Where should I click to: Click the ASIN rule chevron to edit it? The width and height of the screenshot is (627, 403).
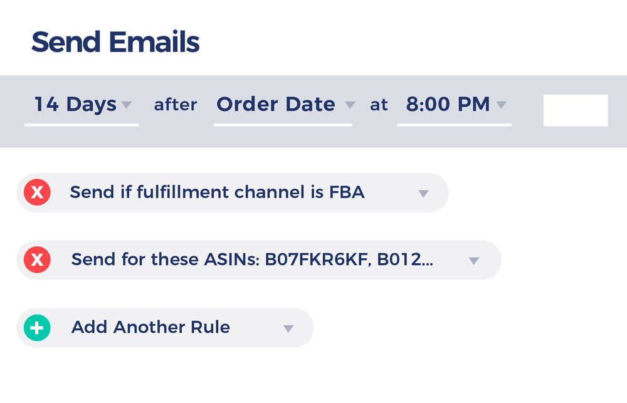tap(473, 260)
